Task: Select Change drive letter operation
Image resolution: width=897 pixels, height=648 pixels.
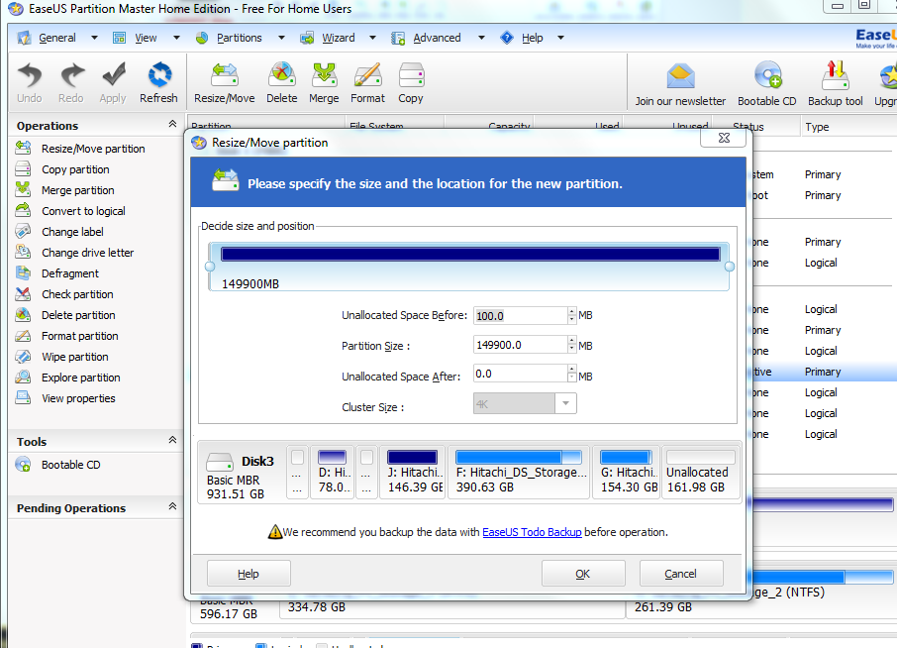Action: (x=74, y=253)
